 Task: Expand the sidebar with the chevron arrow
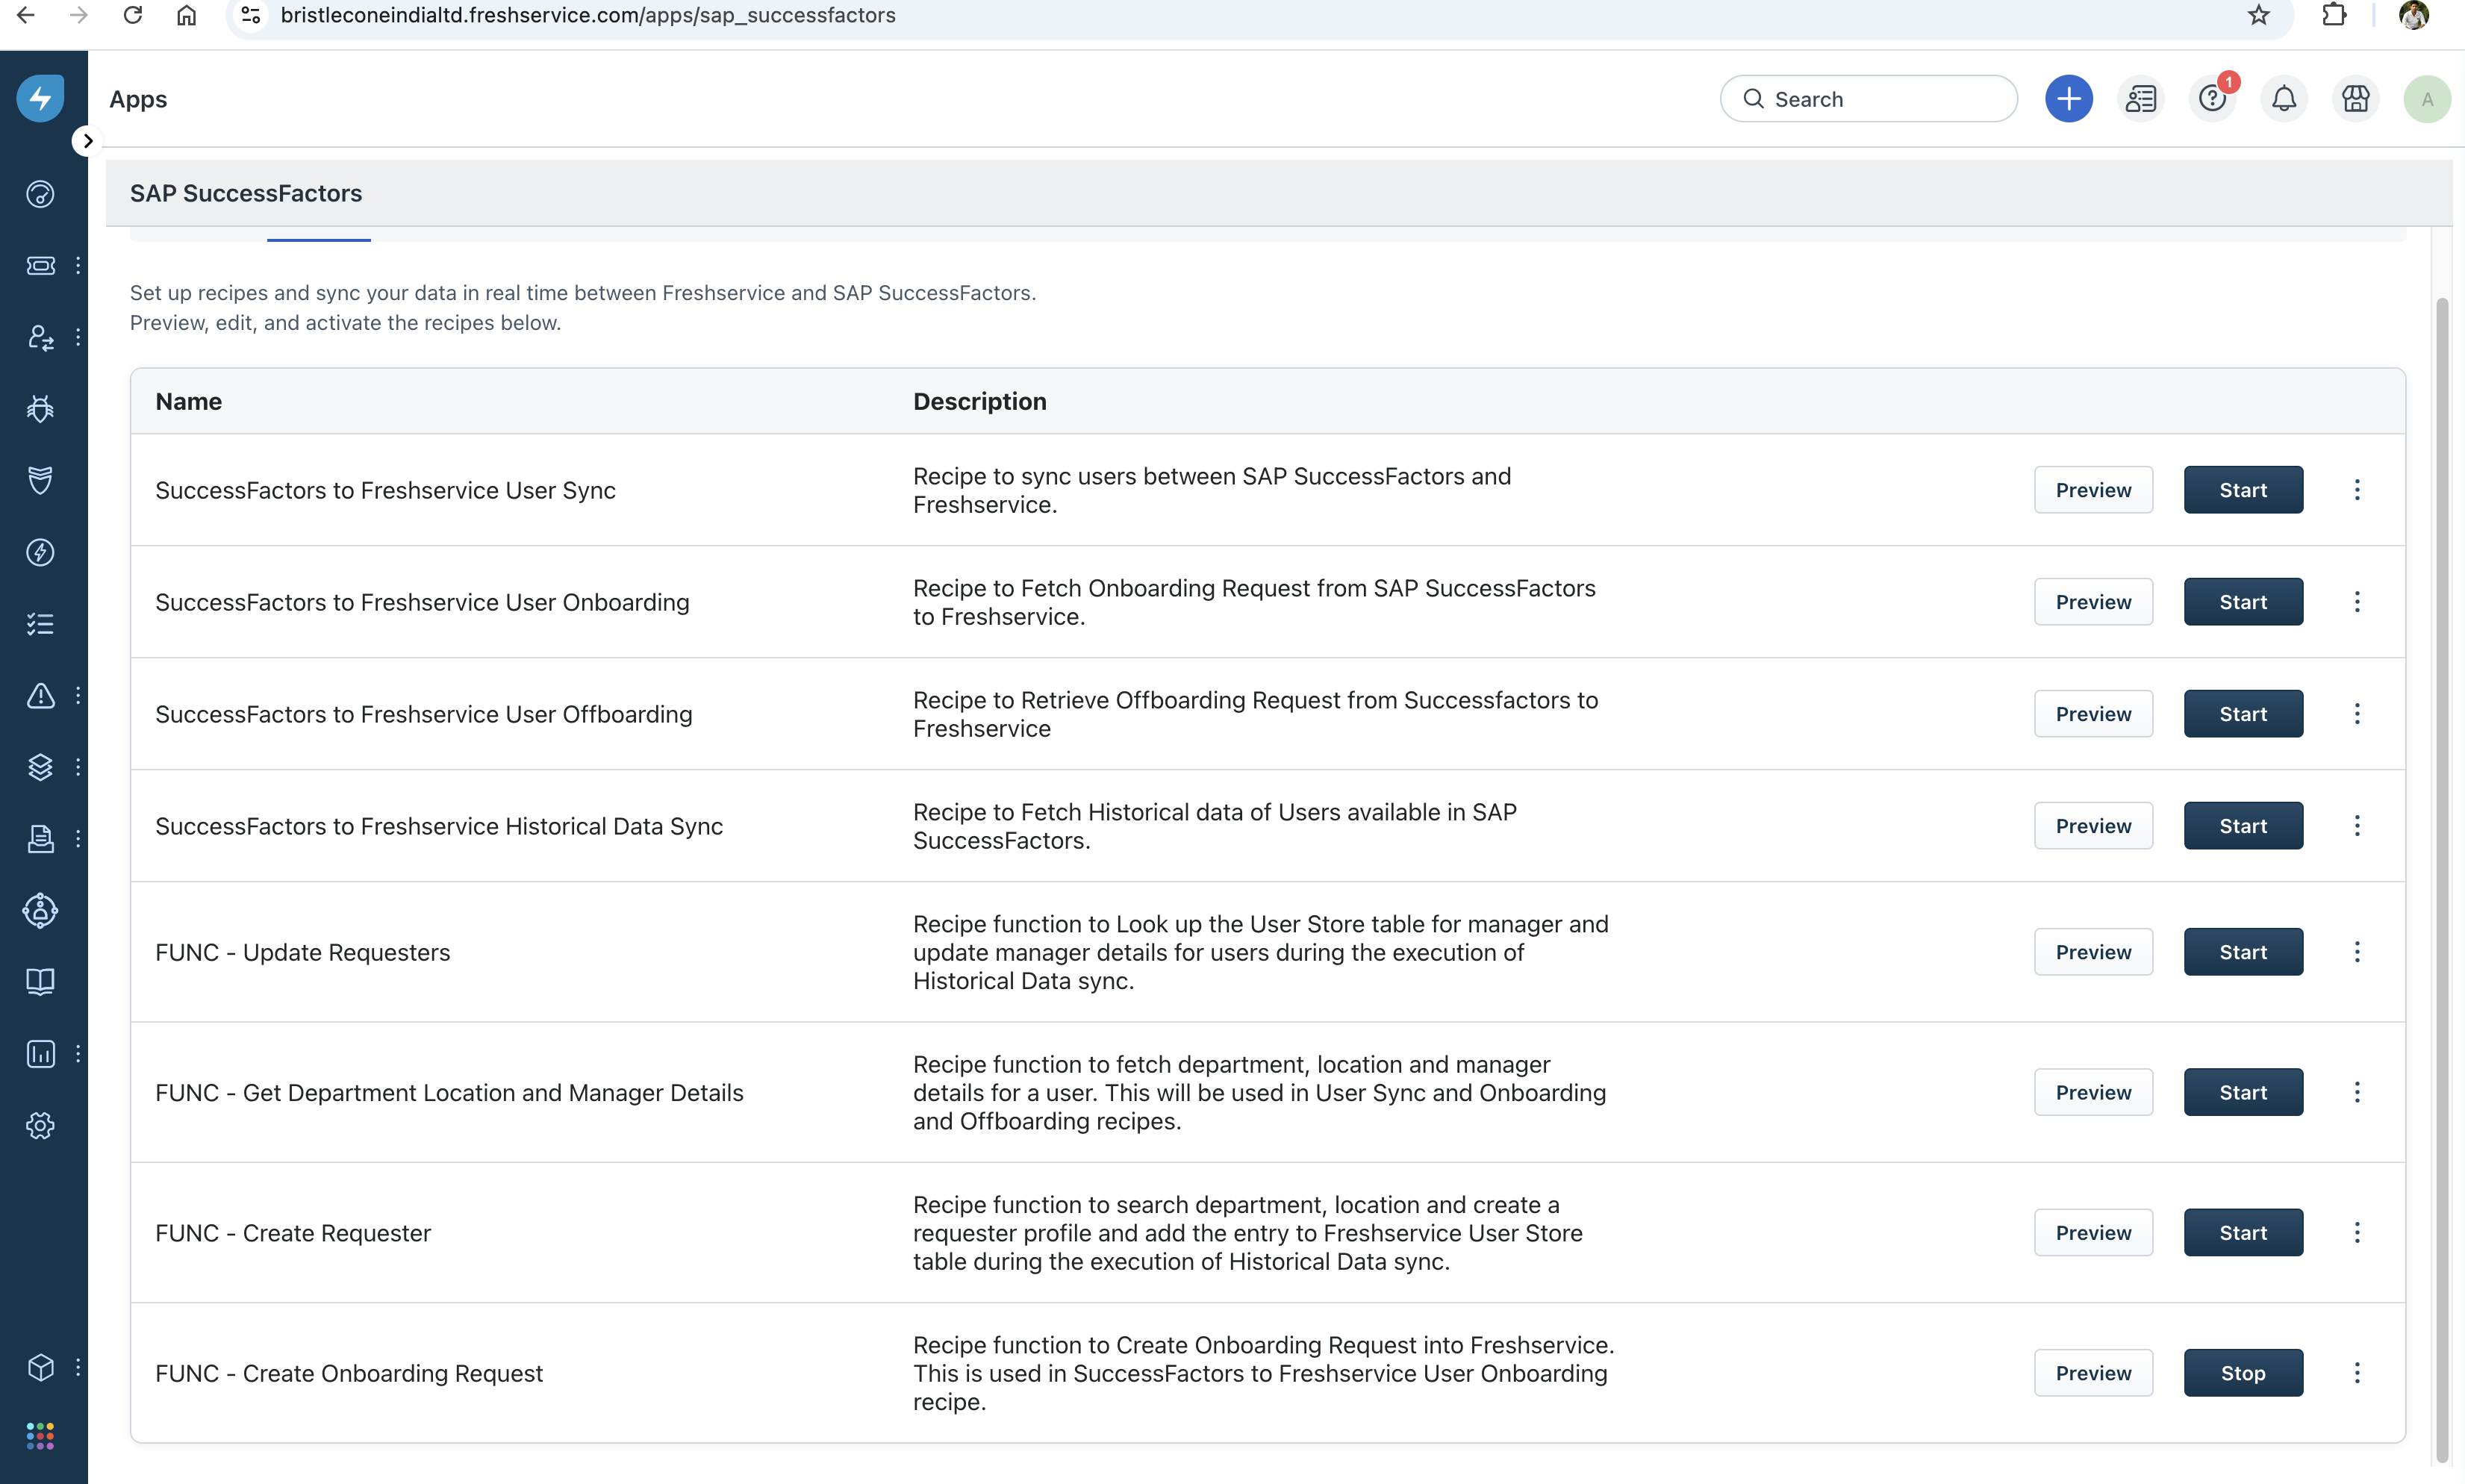coord(88,141)
